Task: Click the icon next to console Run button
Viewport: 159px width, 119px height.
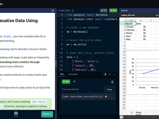Action: [74, 82]
